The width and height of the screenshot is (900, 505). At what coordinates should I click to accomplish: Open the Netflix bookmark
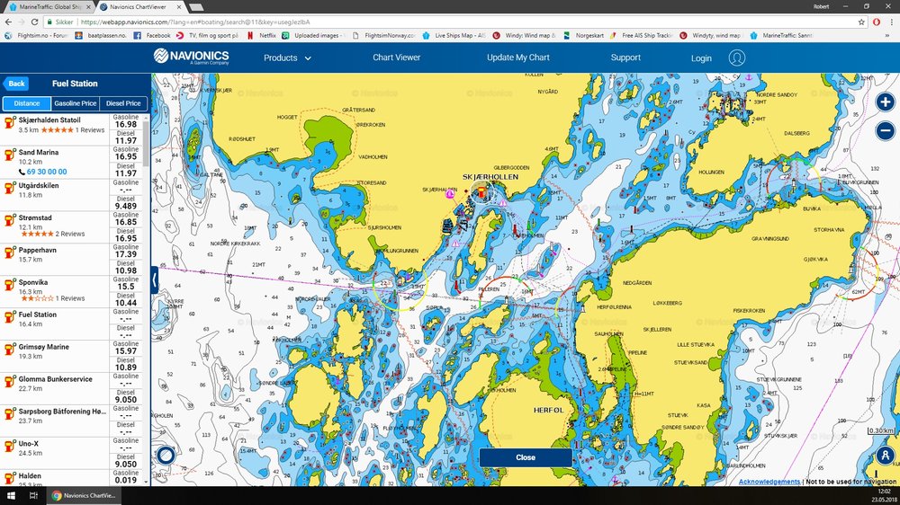(x=262, y=35)
